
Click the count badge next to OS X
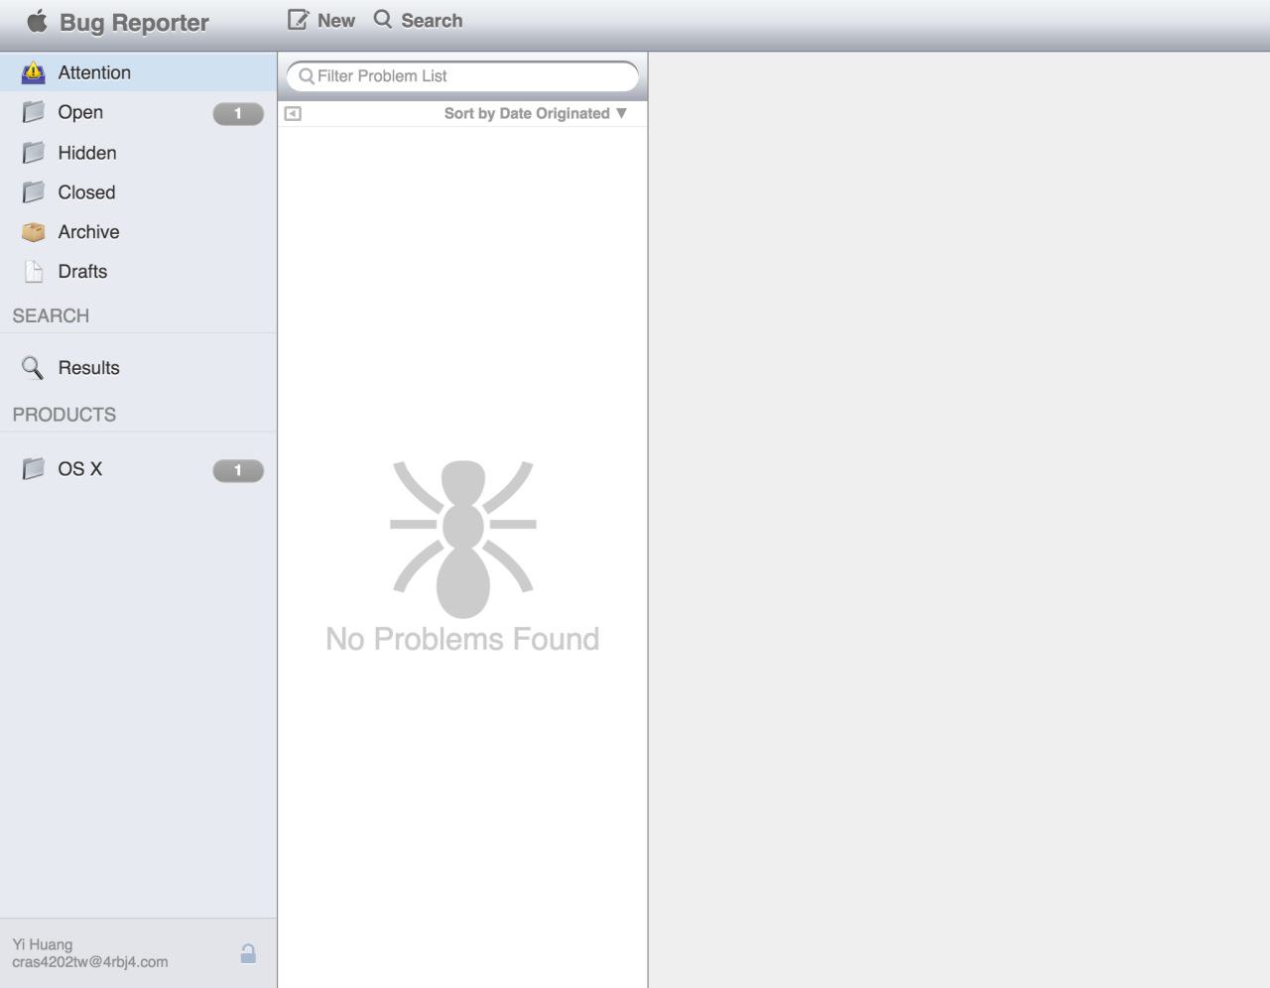[238, 471]
